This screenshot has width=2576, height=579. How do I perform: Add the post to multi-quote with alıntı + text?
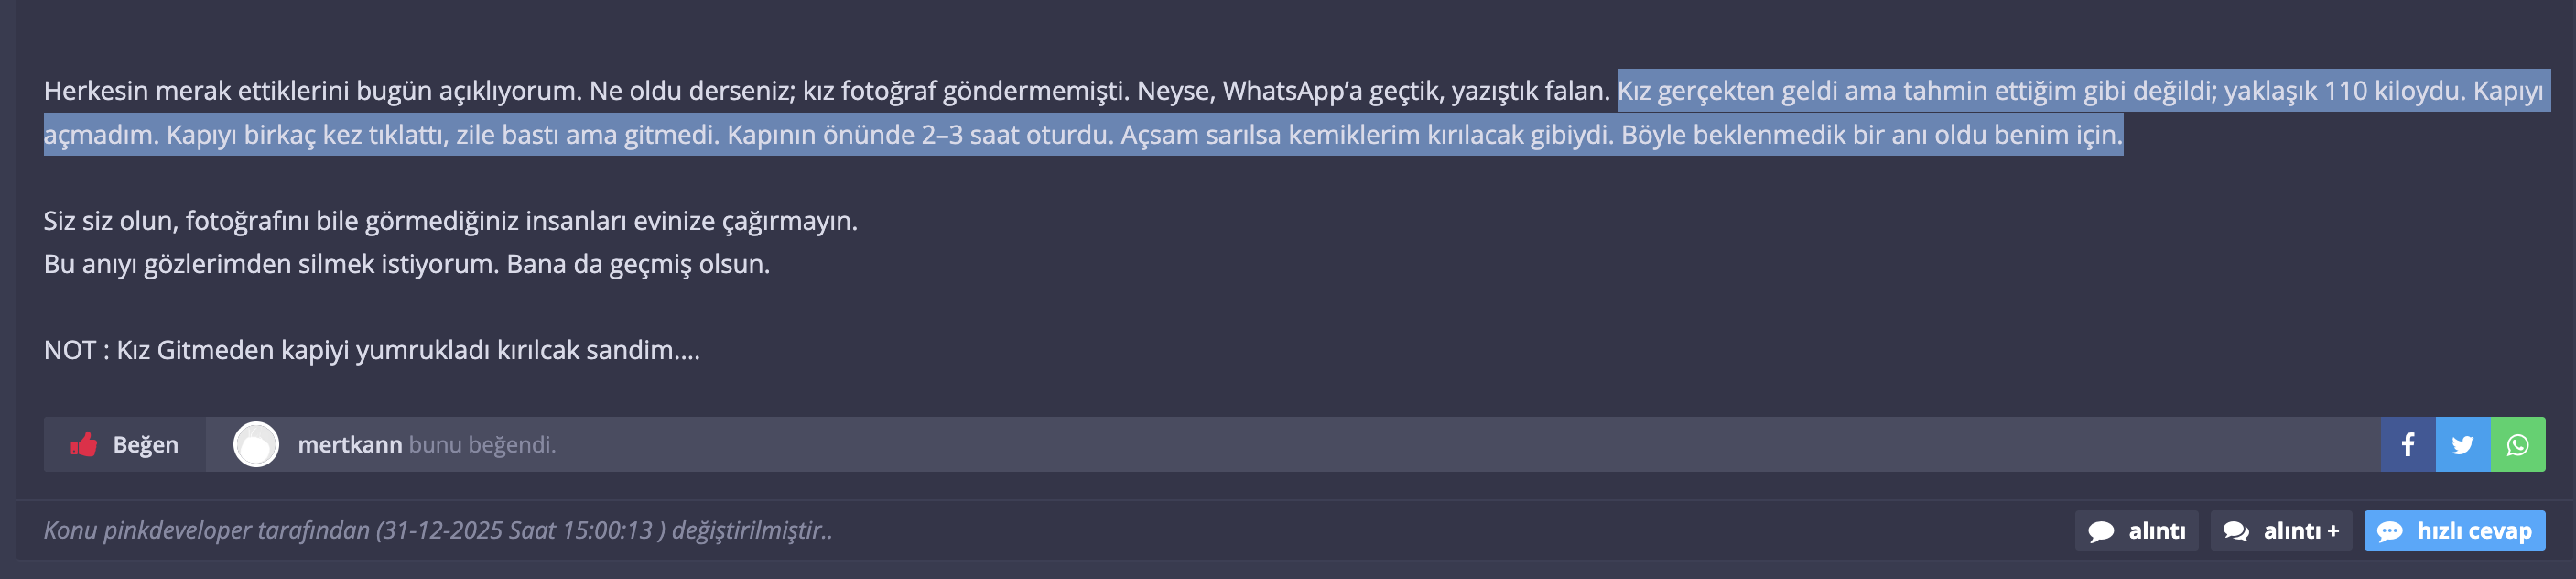(2301, 531)
